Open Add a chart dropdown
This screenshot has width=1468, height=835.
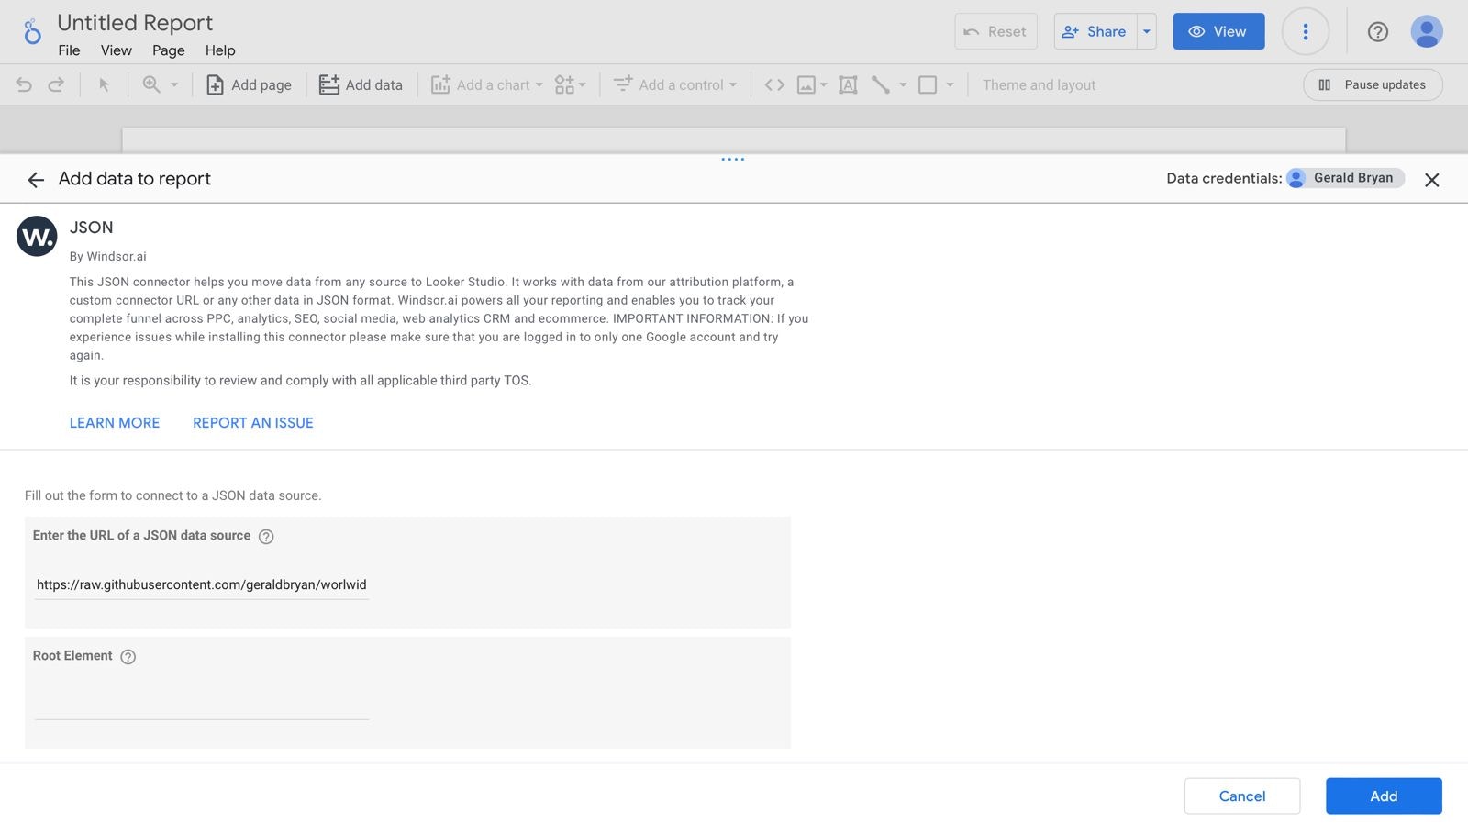pos(487,84)
